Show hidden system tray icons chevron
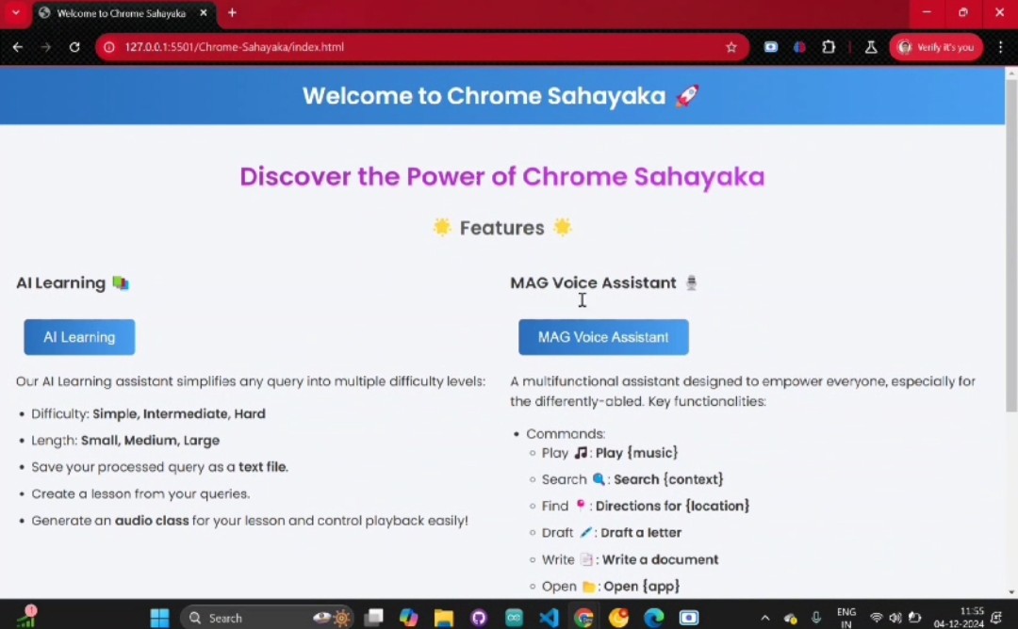1018x629 pixels. 764,618
